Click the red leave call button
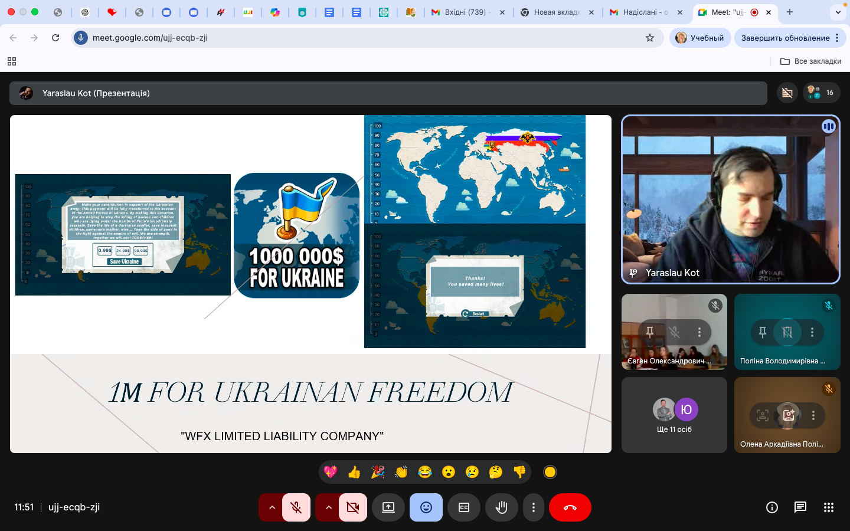Image resolution: width=850 pixels, height=531 pixels. (570, 507)
